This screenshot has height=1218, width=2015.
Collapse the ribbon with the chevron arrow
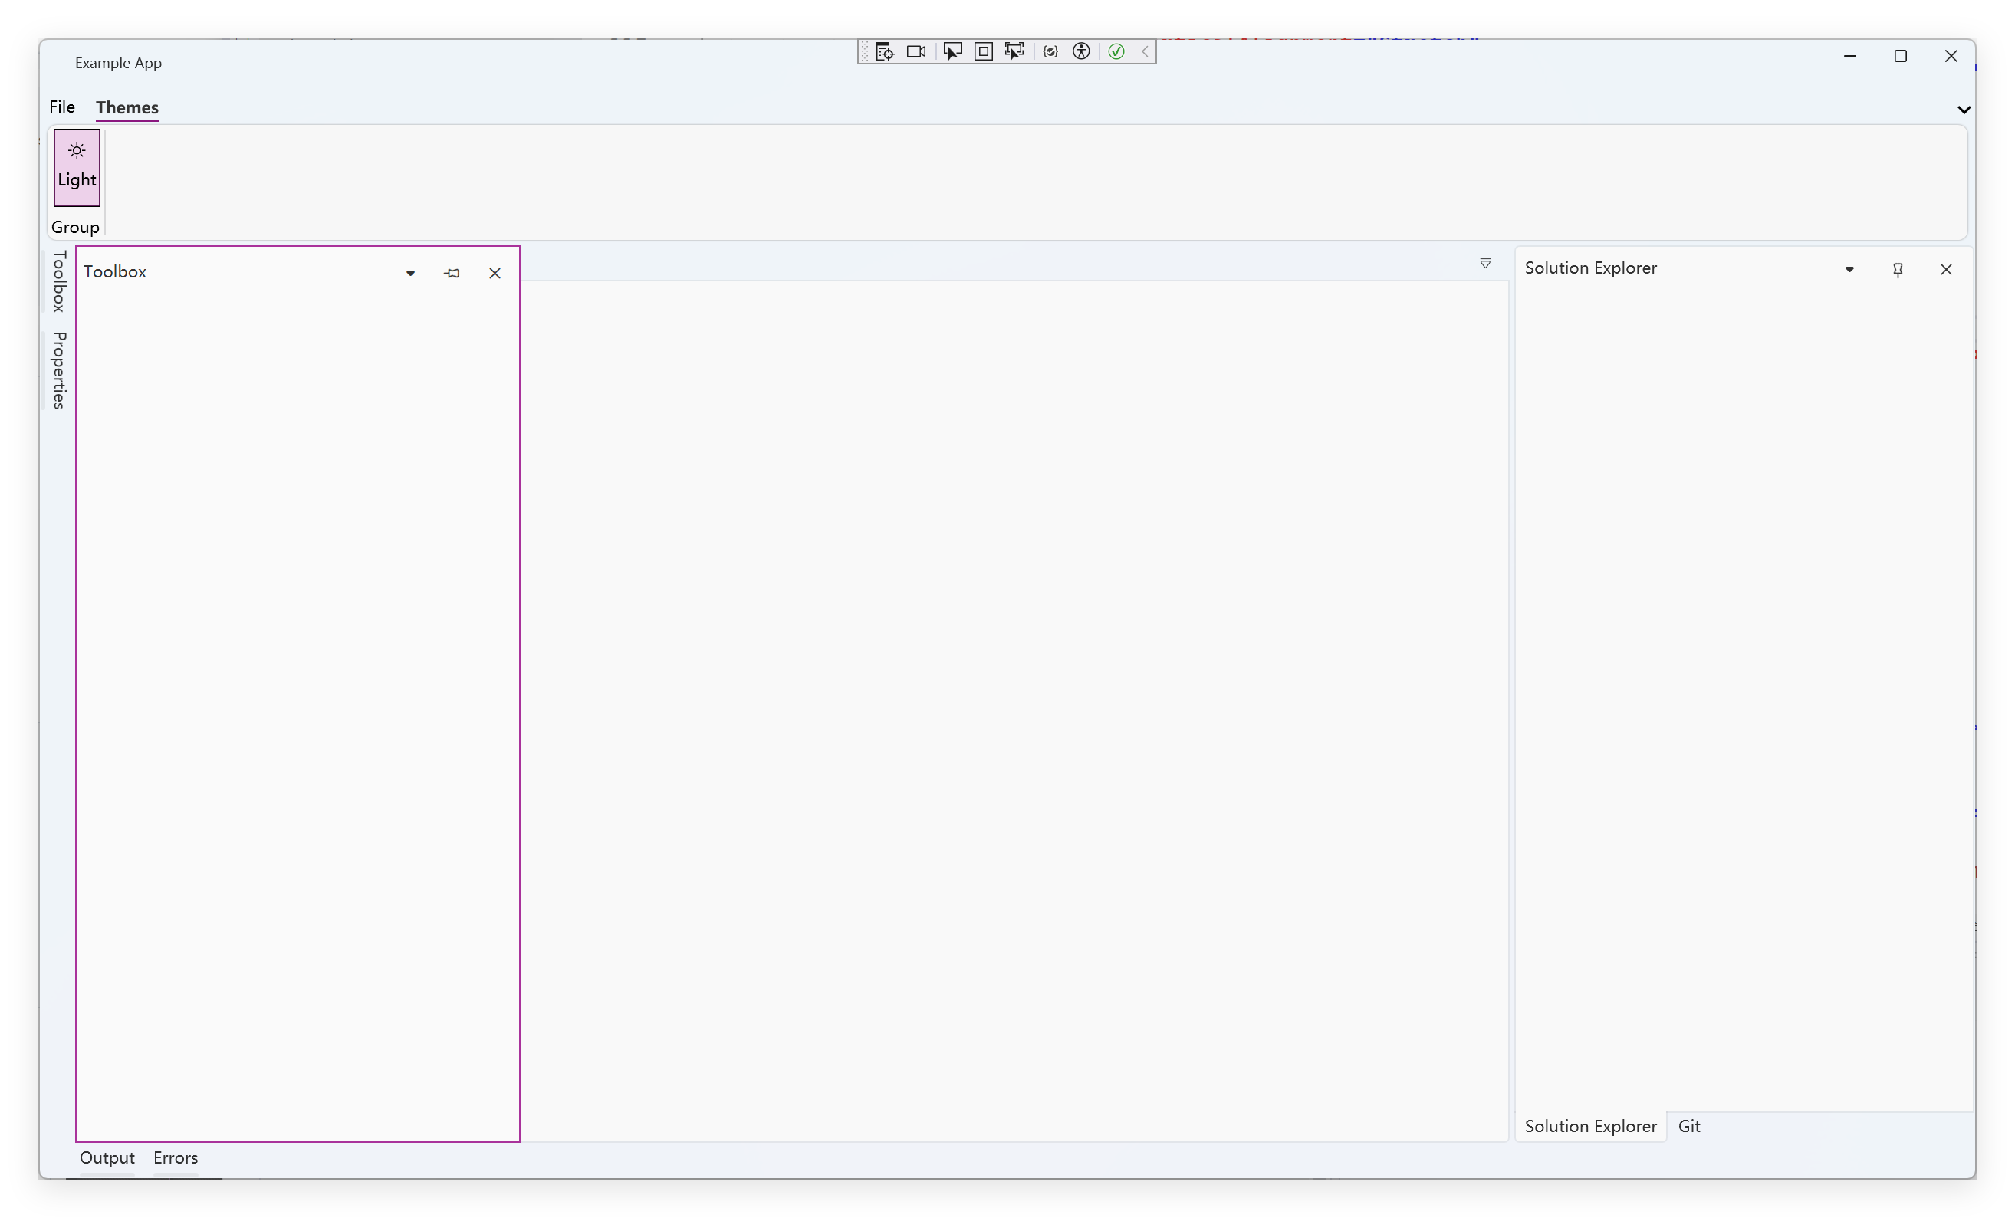click(x=1964, y=110)
